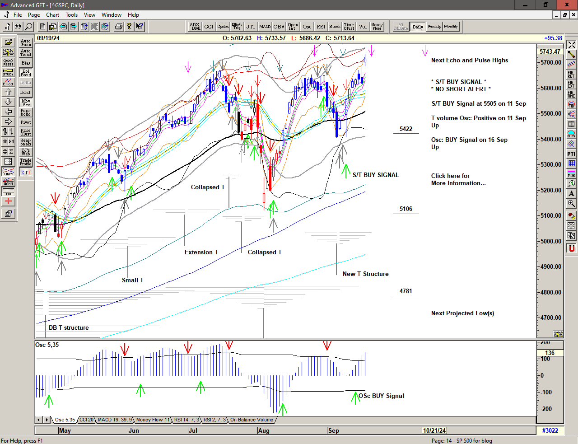
Task: Click 'Click here for More Information' text
Action: coord(458,179)
